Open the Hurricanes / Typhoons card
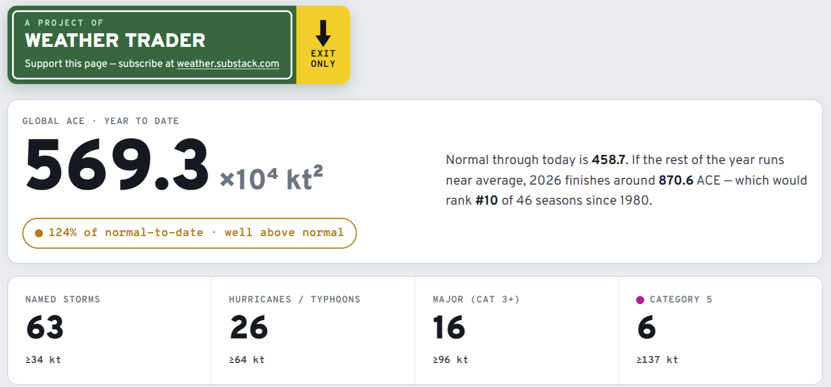The width and height of the screenshot is (831, 387). click(313, 330)
